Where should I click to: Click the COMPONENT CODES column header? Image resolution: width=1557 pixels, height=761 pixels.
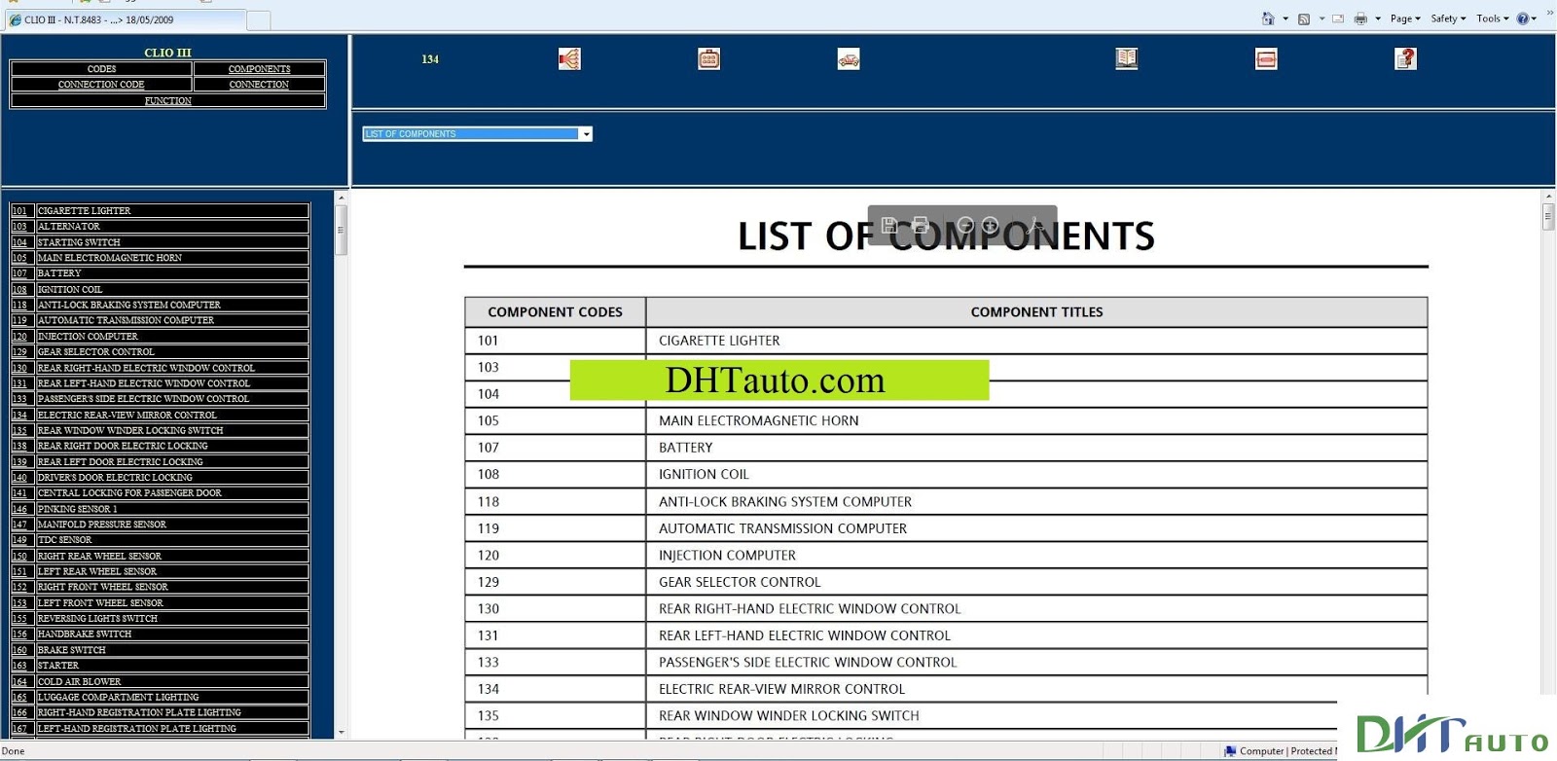[556, 312]
